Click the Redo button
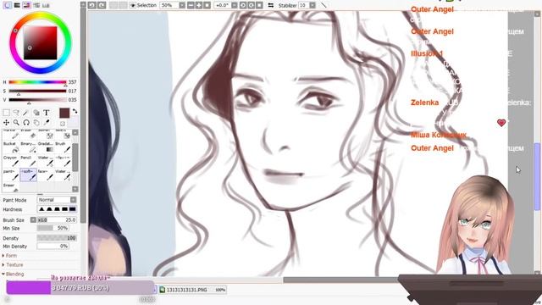Screen dimensions: 542x305 click(x=102, y=5)
